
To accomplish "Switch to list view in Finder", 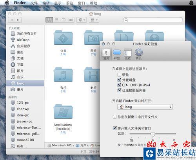I will (x=56, y=20).
